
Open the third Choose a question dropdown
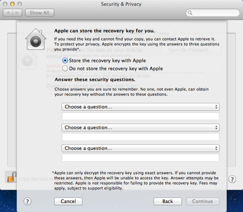point(141,148)
